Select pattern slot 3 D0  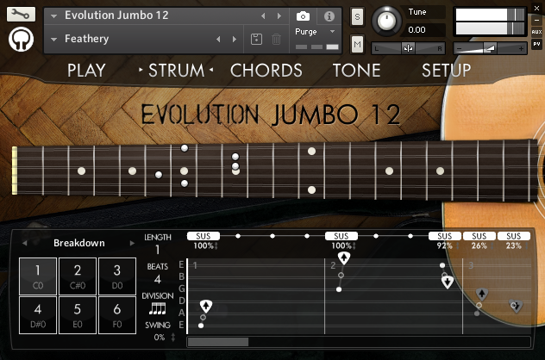(x=117, y=276)
